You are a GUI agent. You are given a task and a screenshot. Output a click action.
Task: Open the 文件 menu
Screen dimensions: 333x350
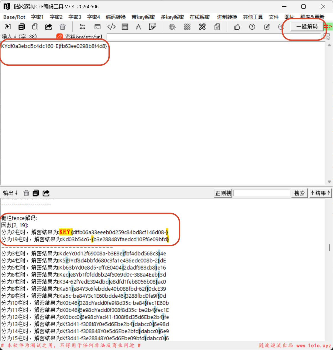point(274,17)
